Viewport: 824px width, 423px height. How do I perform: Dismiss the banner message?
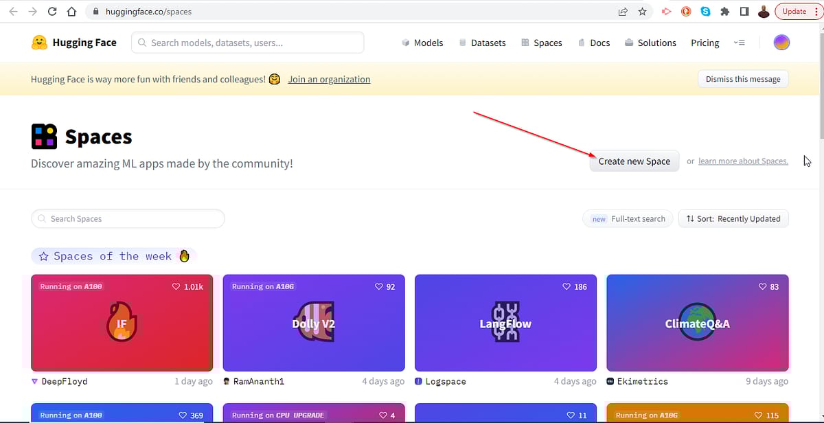coord(743,79)
